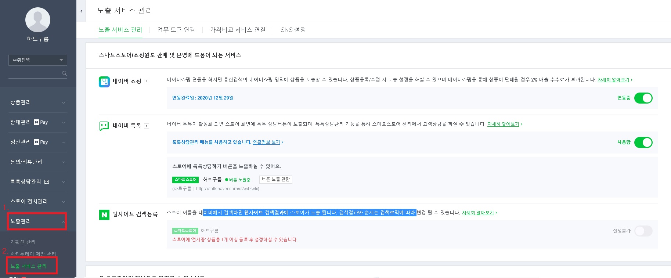Open arrow icon next to 네이버 톡톡
Screen dimensions: 671x278
(x=147, y=126)
